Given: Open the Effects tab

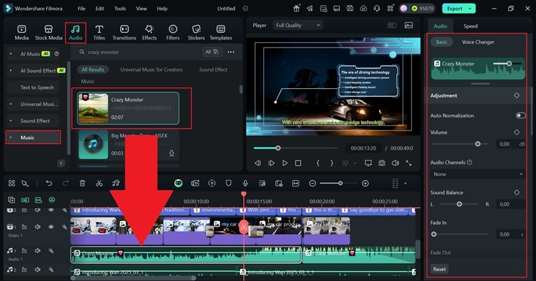Looking at the screenshot, I should pyautogui.click(x=149, y=33).
